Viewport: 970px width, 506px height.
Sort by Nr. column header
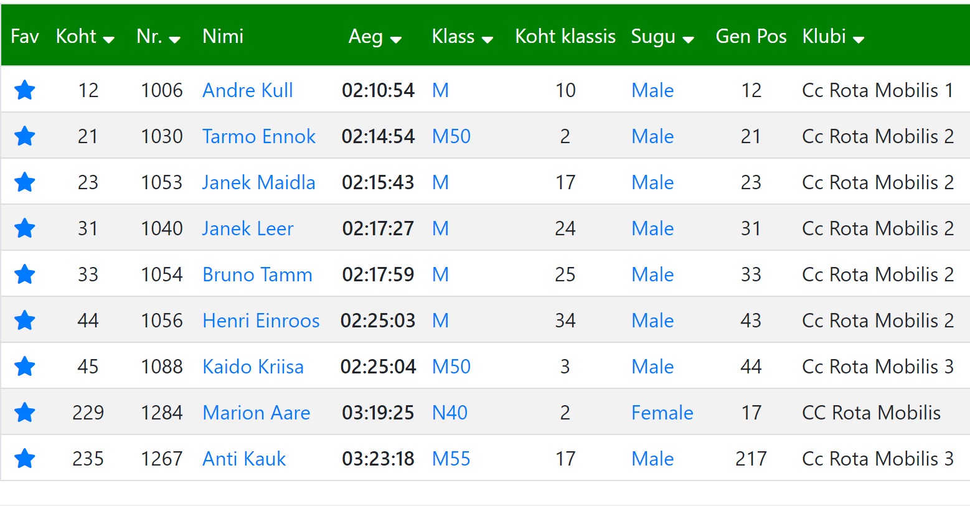point(159,37)
